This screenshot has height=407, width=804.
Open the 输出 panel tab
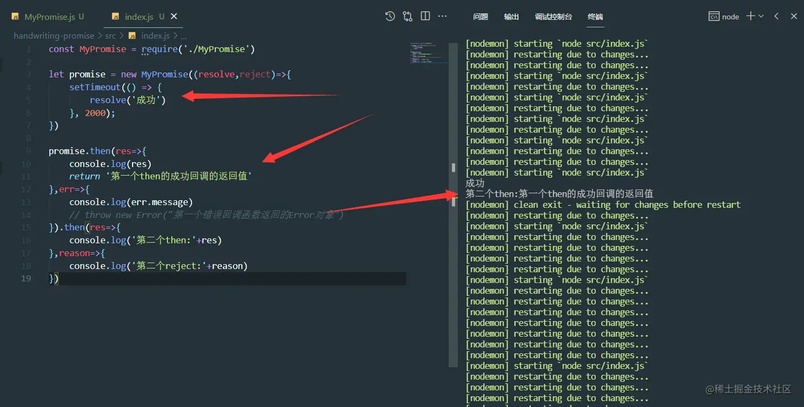point(511,17)
